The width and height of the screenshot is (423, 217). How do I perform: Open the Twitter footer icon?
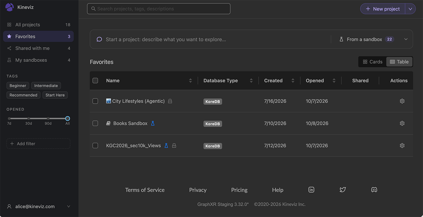coord(343,190)
